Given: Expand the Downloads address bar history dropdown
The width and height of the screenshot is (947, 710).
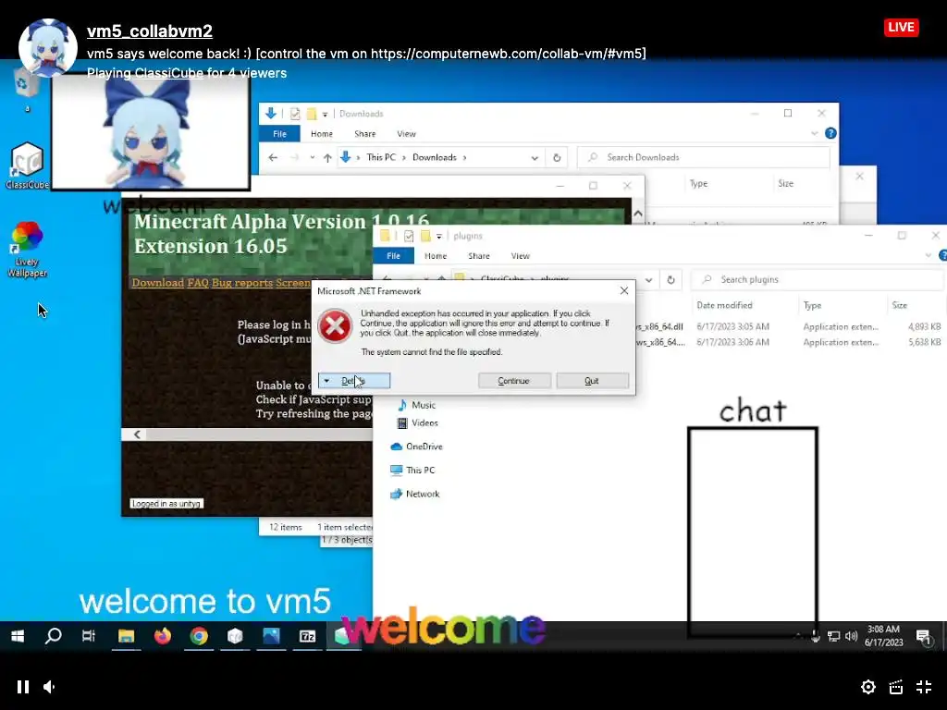Looking at the screenshot, I should pyautogui.click(x=535, y=157).
